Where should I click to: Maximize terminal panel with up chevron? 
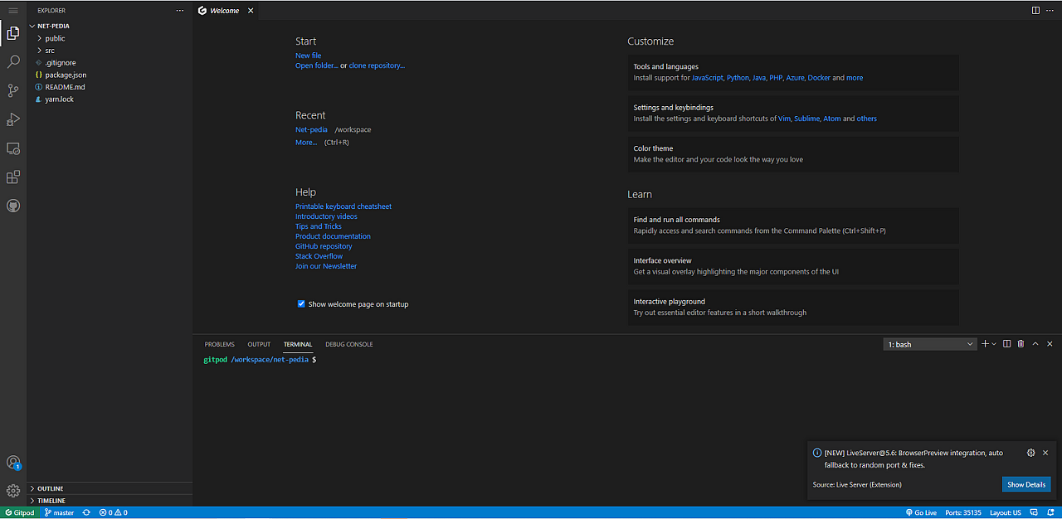[1035, 343]
